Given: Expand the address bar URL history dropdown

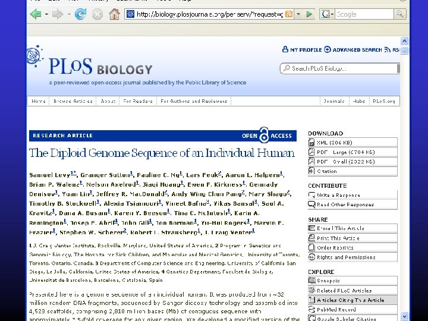Looking at the screenshot, I should 298,14.
